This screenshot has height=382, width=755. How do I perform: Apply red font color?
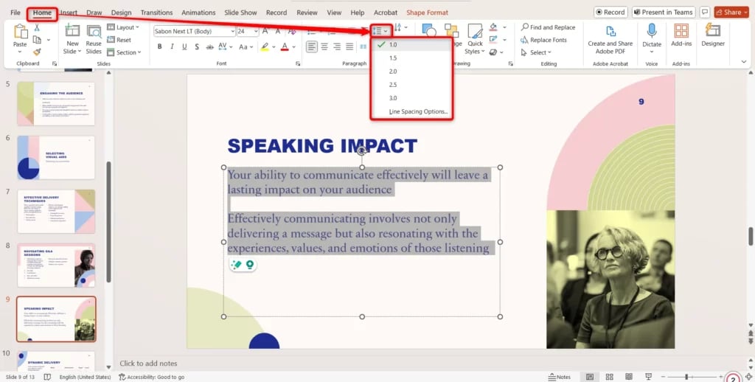[285, 46]
